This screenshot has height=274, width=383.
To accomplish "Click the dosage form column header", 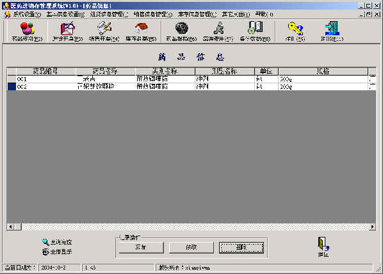I will pyautogui.click(x=225, y=71).
